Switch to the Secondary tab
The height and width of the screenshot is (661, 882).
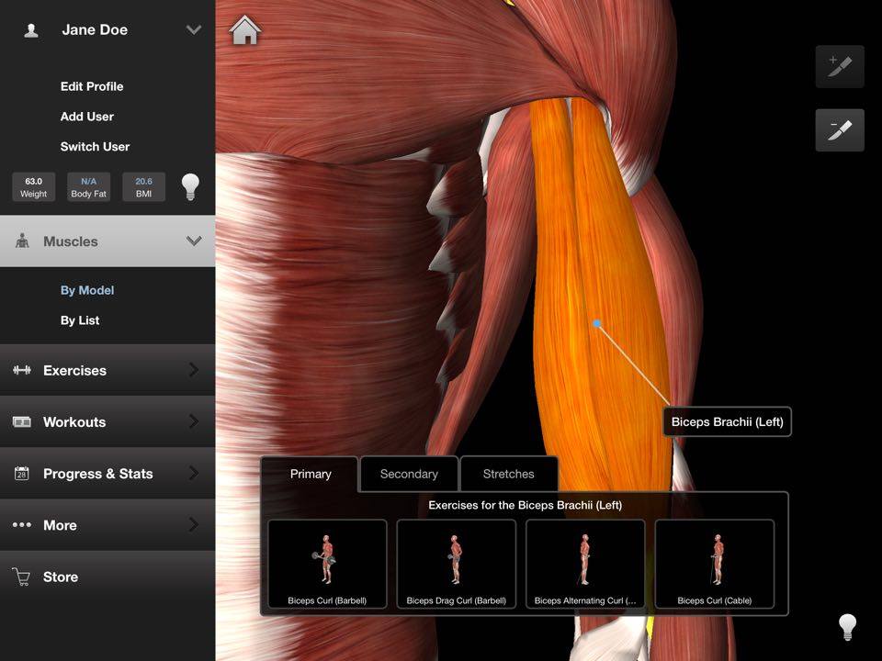click(x=409, y=474)
